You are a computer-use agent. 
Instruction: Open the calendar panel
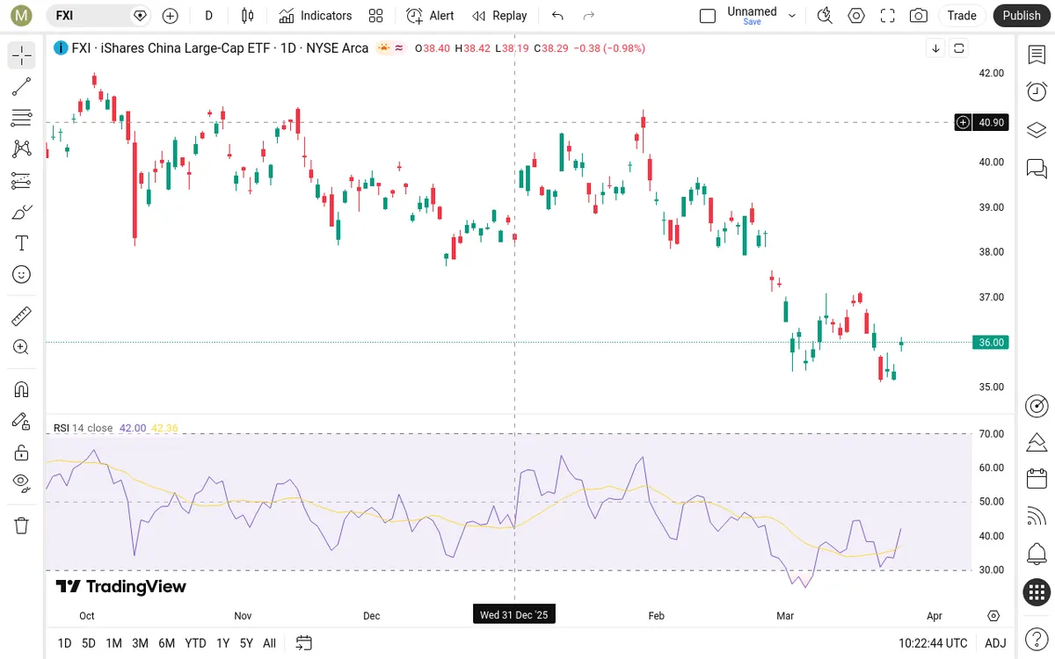[x=1037, y=479]
